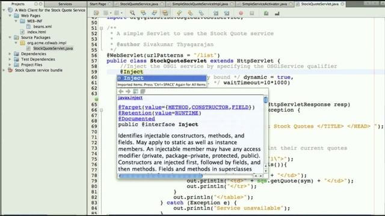Toggle Bookmark icon in editor toolbar

(201, 13)
